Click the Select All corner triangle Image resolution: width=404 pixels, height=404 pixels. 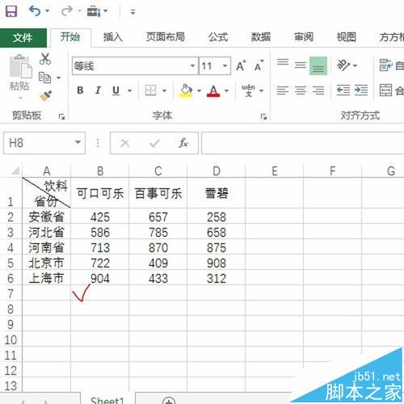[x=15, y=170]
